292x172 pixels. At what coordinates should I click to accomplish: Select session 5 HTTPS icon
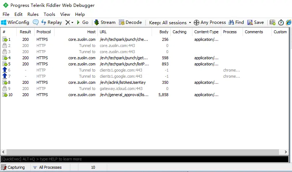point(5,64)
